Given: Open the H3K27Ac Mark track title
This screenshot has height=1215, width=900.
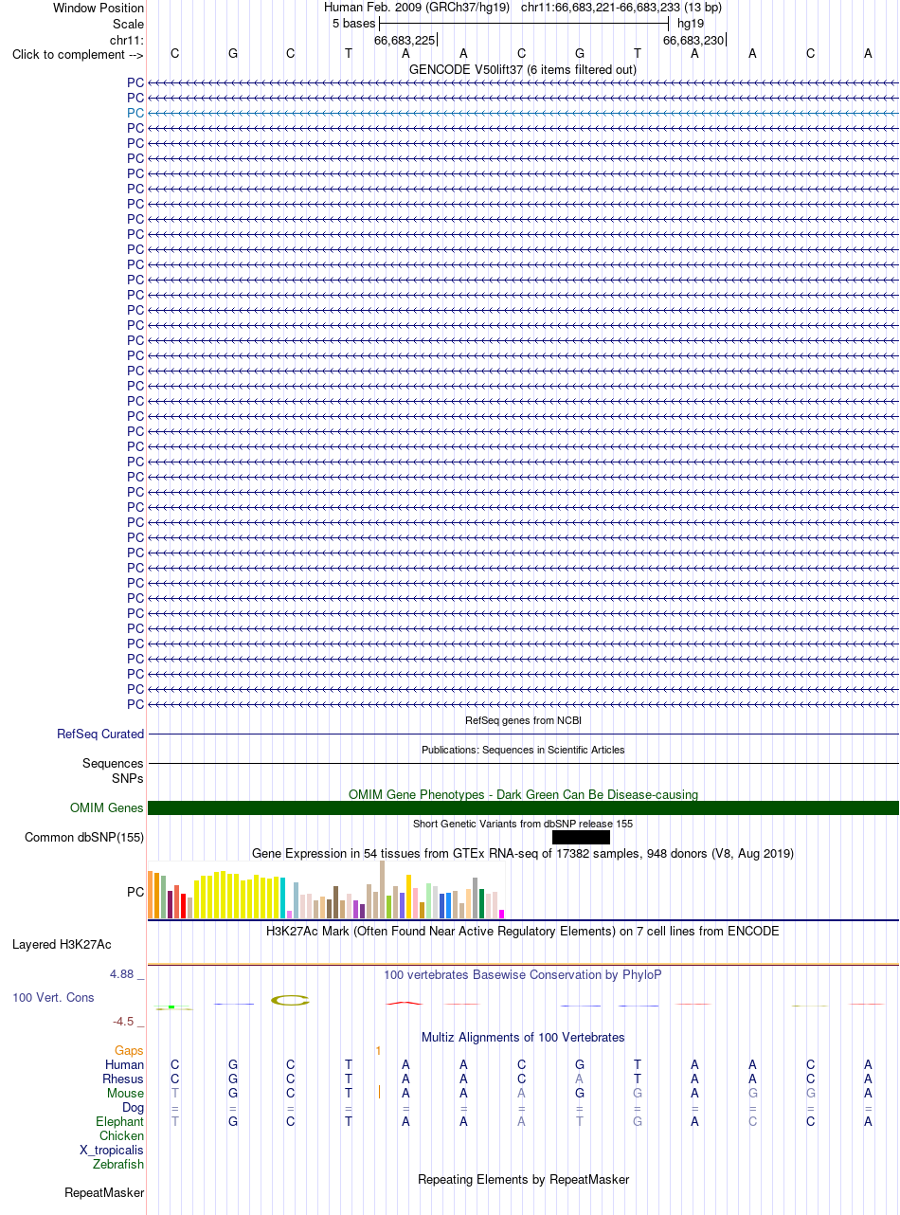Looking at the screenshot, I should tap(523, 931).
